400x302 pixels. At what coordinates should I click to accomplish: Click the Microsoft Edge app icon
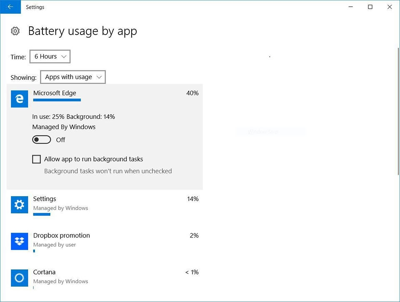coord(20,99)
